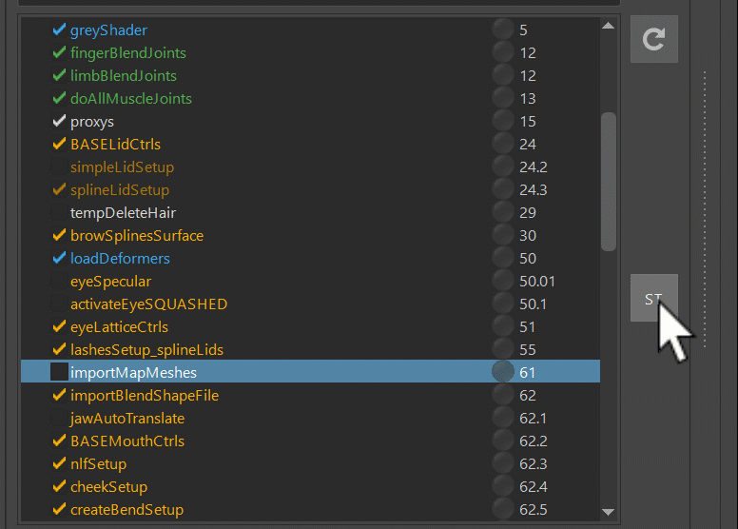Click the vertical scrollbar thumb of the list
Image resolution: width=738 pixels, height=529 pixels.
[609, 182]
